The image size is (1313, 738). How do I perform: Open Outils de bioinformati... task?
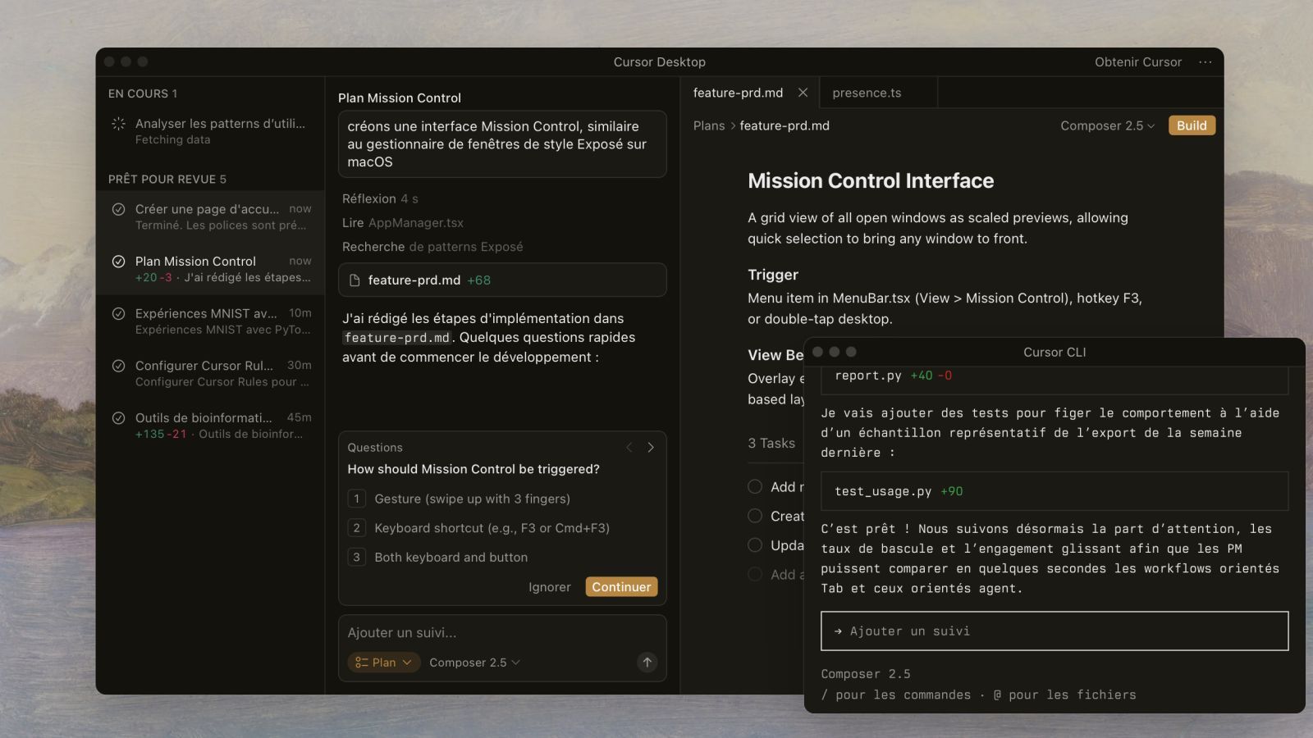[x=211, y=426]
